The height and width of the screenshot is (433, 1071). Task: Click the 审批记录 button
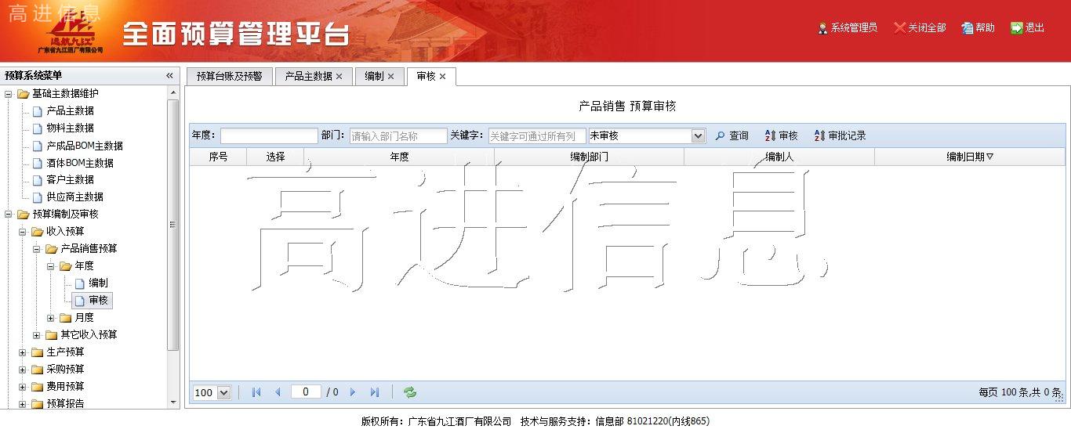pyautogui.click(x=840, y=136)
